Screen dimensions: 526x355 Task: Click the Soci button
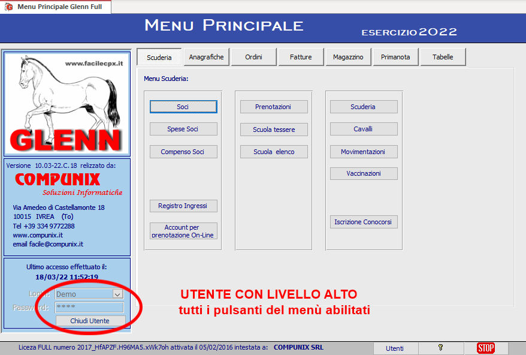pyautogui.click(x=183, y=107)
